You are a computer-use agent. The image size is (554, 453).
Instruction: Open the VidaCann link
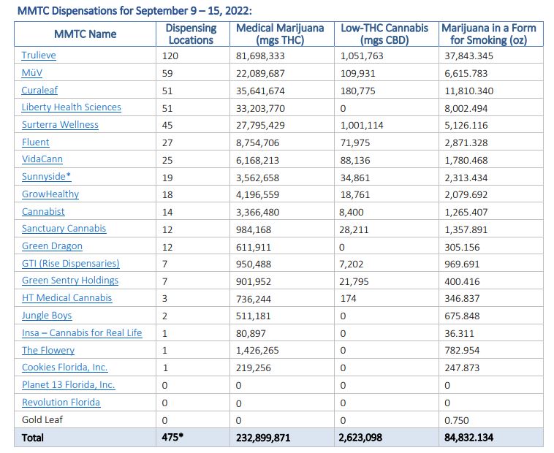click(42, 159)
